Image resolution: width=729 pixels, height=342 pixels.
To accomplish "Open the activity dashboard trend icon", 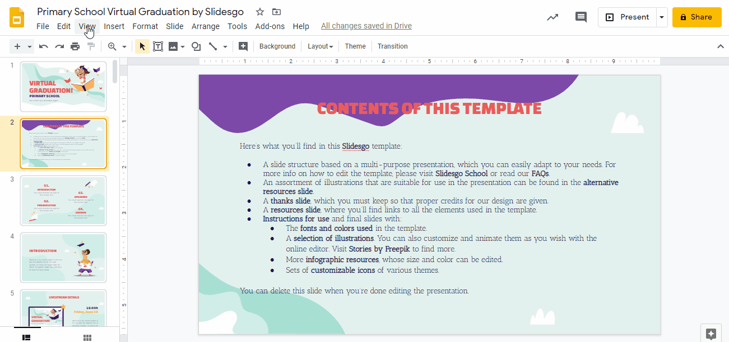I will [x=552, y=17].
